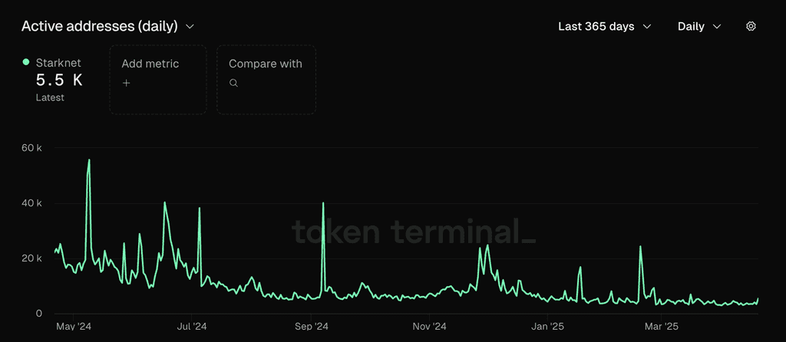786x342 pixels.
Task: Click the Sep '24 spike on chart
Action: tap(323, 202)
